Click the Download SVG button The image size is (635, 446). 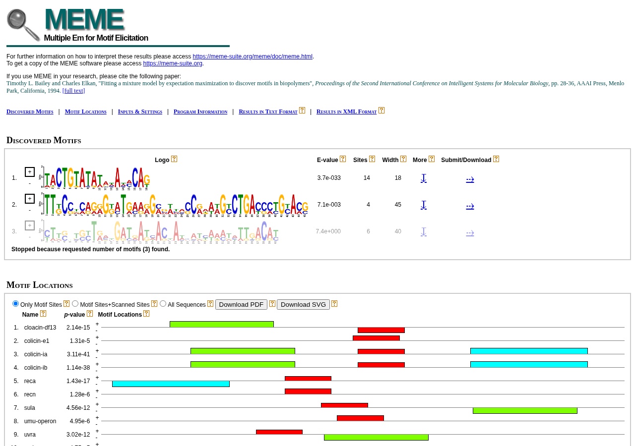[303, 304]
